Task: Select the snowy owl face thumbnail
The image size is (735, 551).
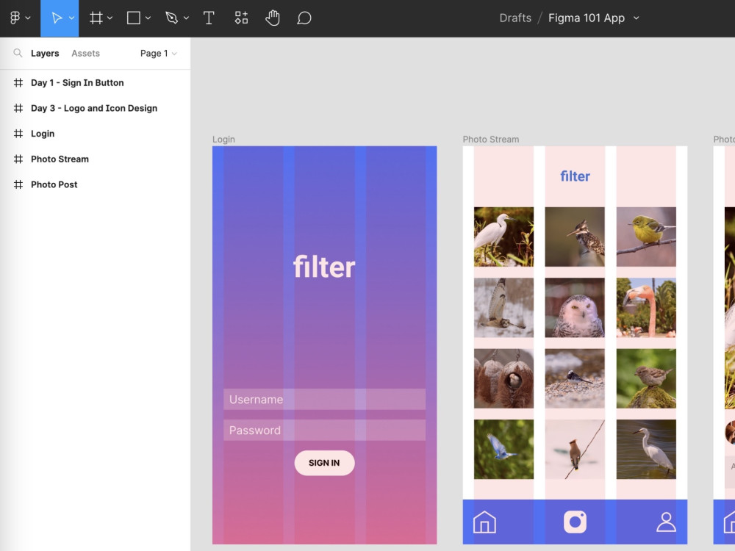Action: pyautogui.click(x=575, y=307)
